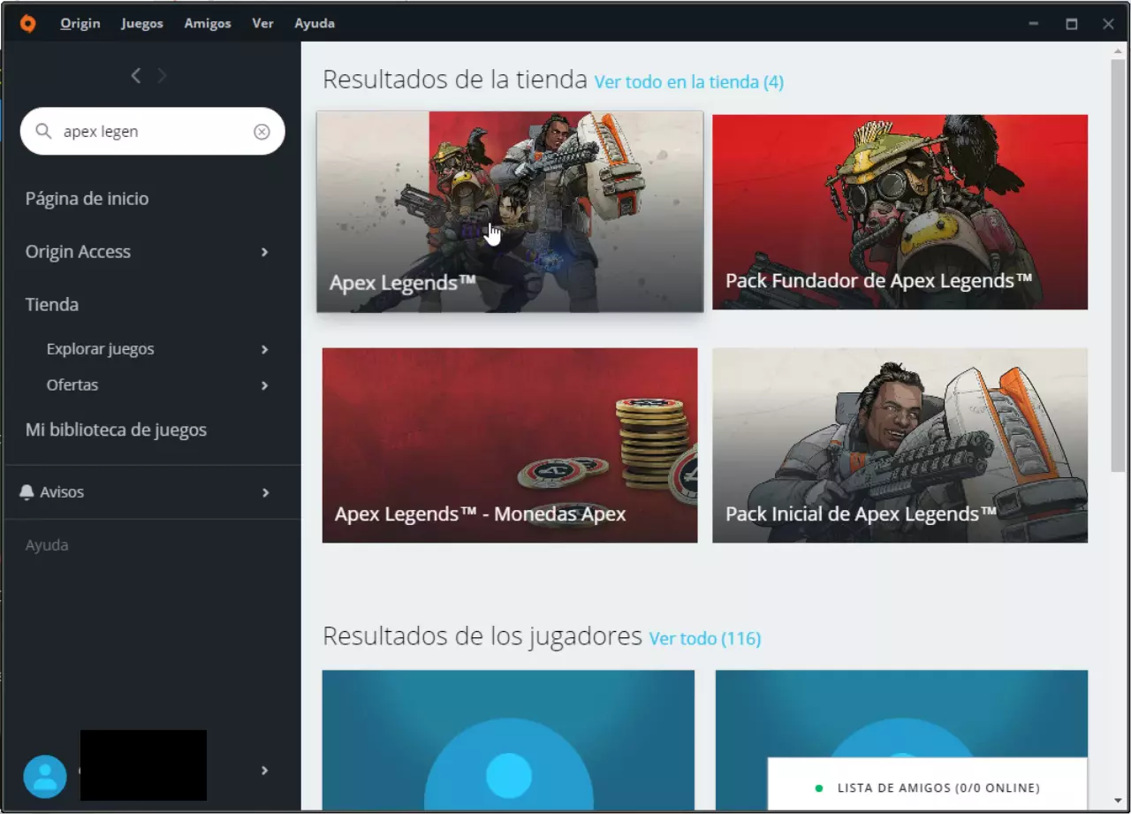Select Apex Legends Monedas Apex tile

pos(510,445)
